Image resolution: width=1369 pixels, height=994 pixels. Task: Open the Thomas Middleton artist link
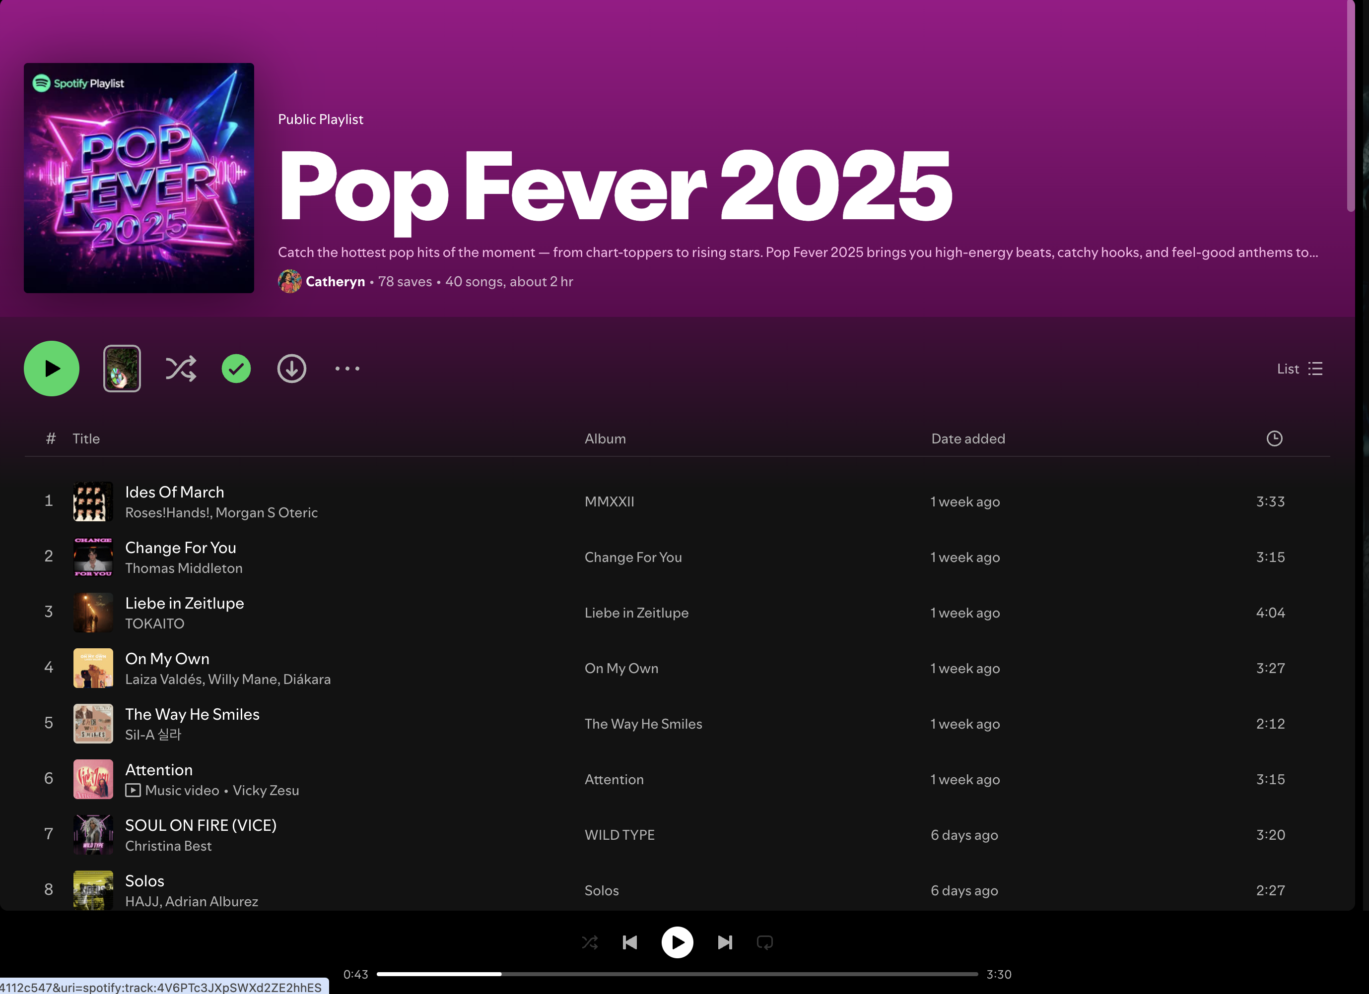[184, 568]
